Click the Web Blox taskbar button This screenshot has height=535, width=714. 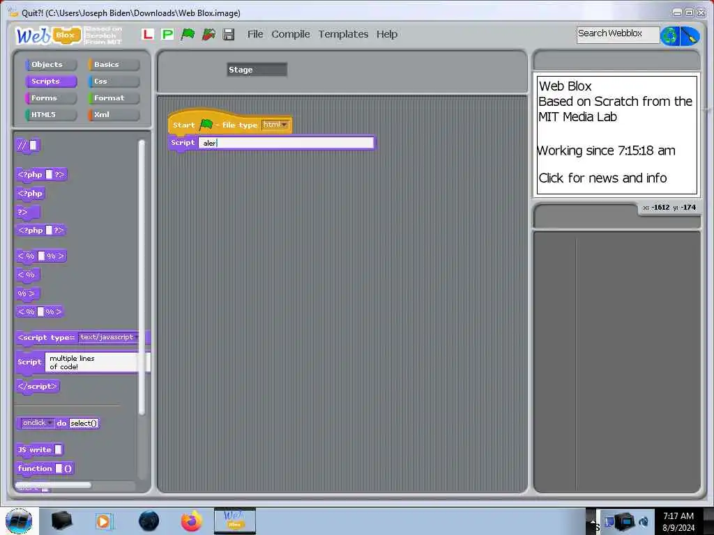[x=234, y=521]
